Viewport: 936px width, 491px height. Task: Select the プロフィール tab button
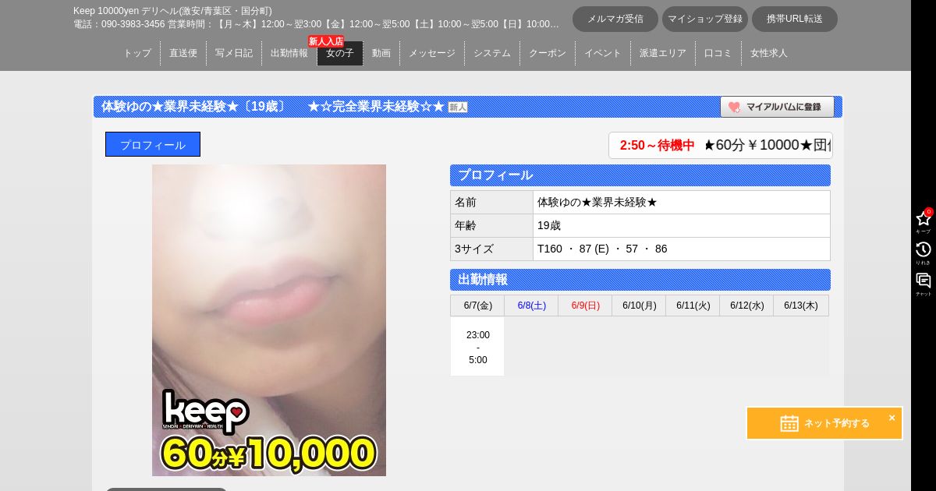pos(153,144)
